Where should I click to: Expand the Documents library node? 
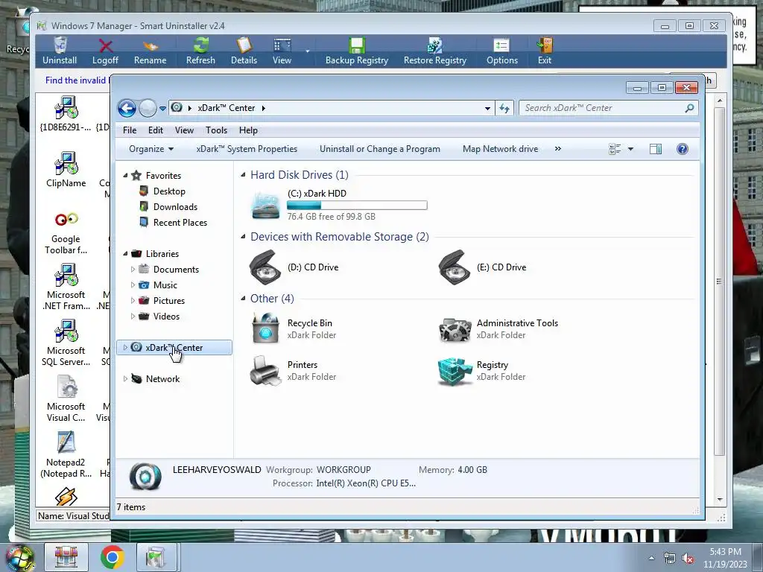133,270
